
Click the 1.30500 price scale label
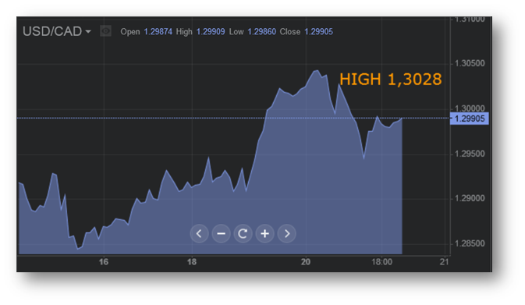tap(470, 63)
